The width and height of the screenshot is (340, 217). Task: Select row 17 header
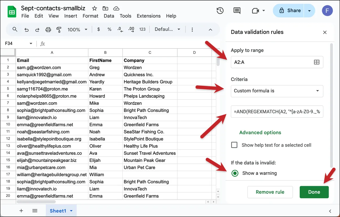8,175
